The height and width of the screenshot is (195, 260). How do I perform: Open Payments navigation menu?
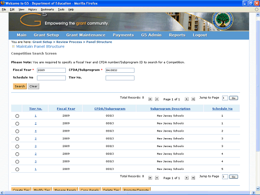[123, 35]
